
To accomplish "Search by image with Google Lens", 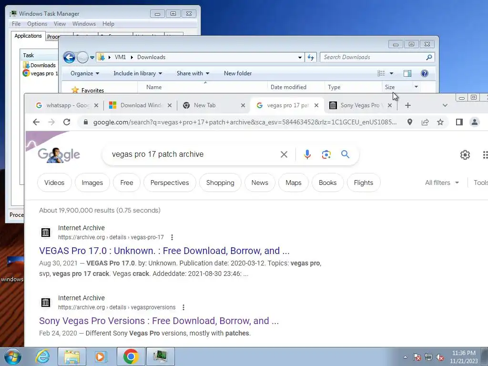I will tap(326, 154).
